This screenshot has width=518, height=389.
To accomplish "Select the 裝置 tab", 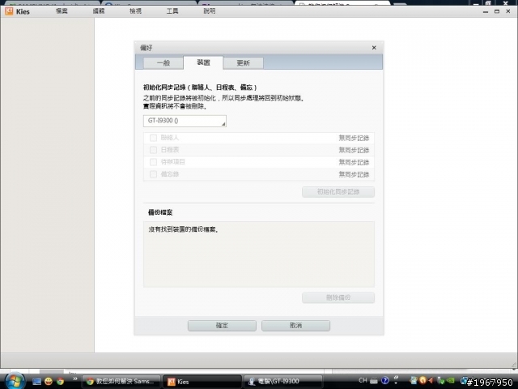I will [203, 62].
